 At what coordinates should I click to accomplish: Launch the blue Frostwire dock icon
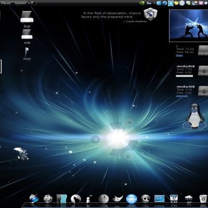point(132,199)
